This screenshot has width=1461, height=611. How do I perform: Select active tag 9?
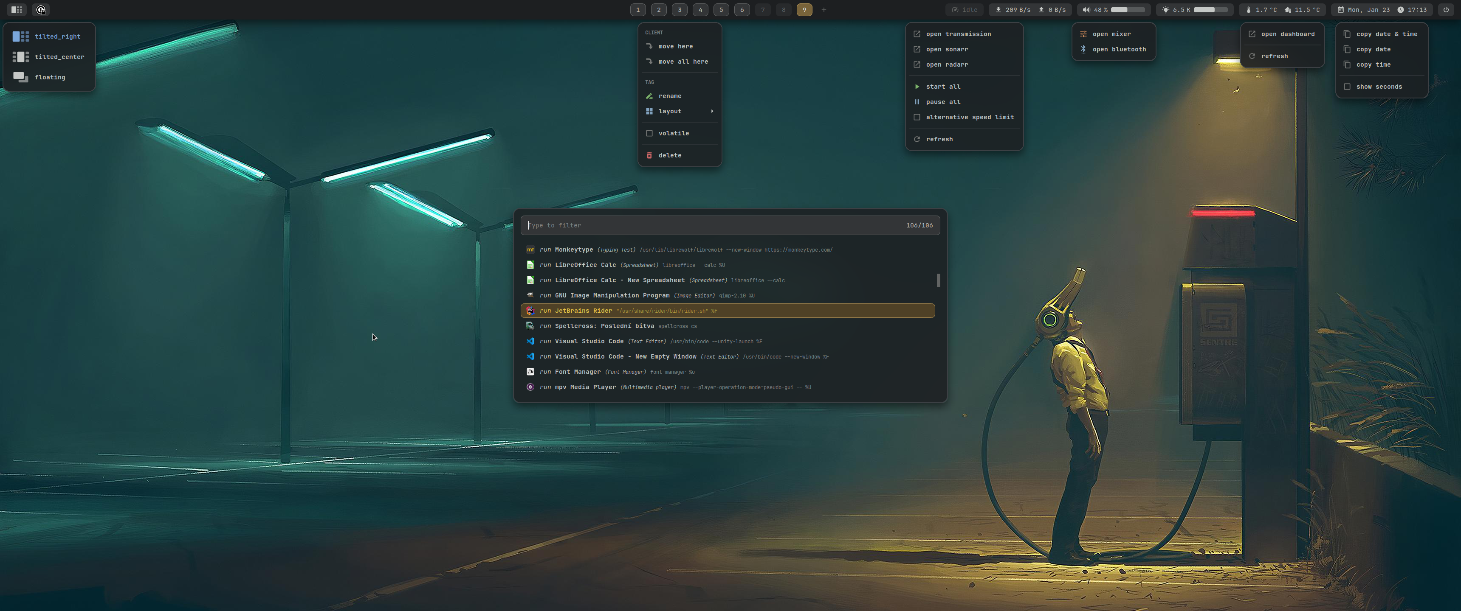point(804,10)
